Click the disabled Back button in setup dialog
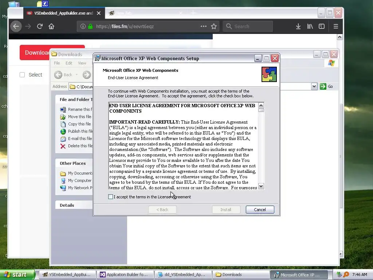 click(x=162, y=210)
